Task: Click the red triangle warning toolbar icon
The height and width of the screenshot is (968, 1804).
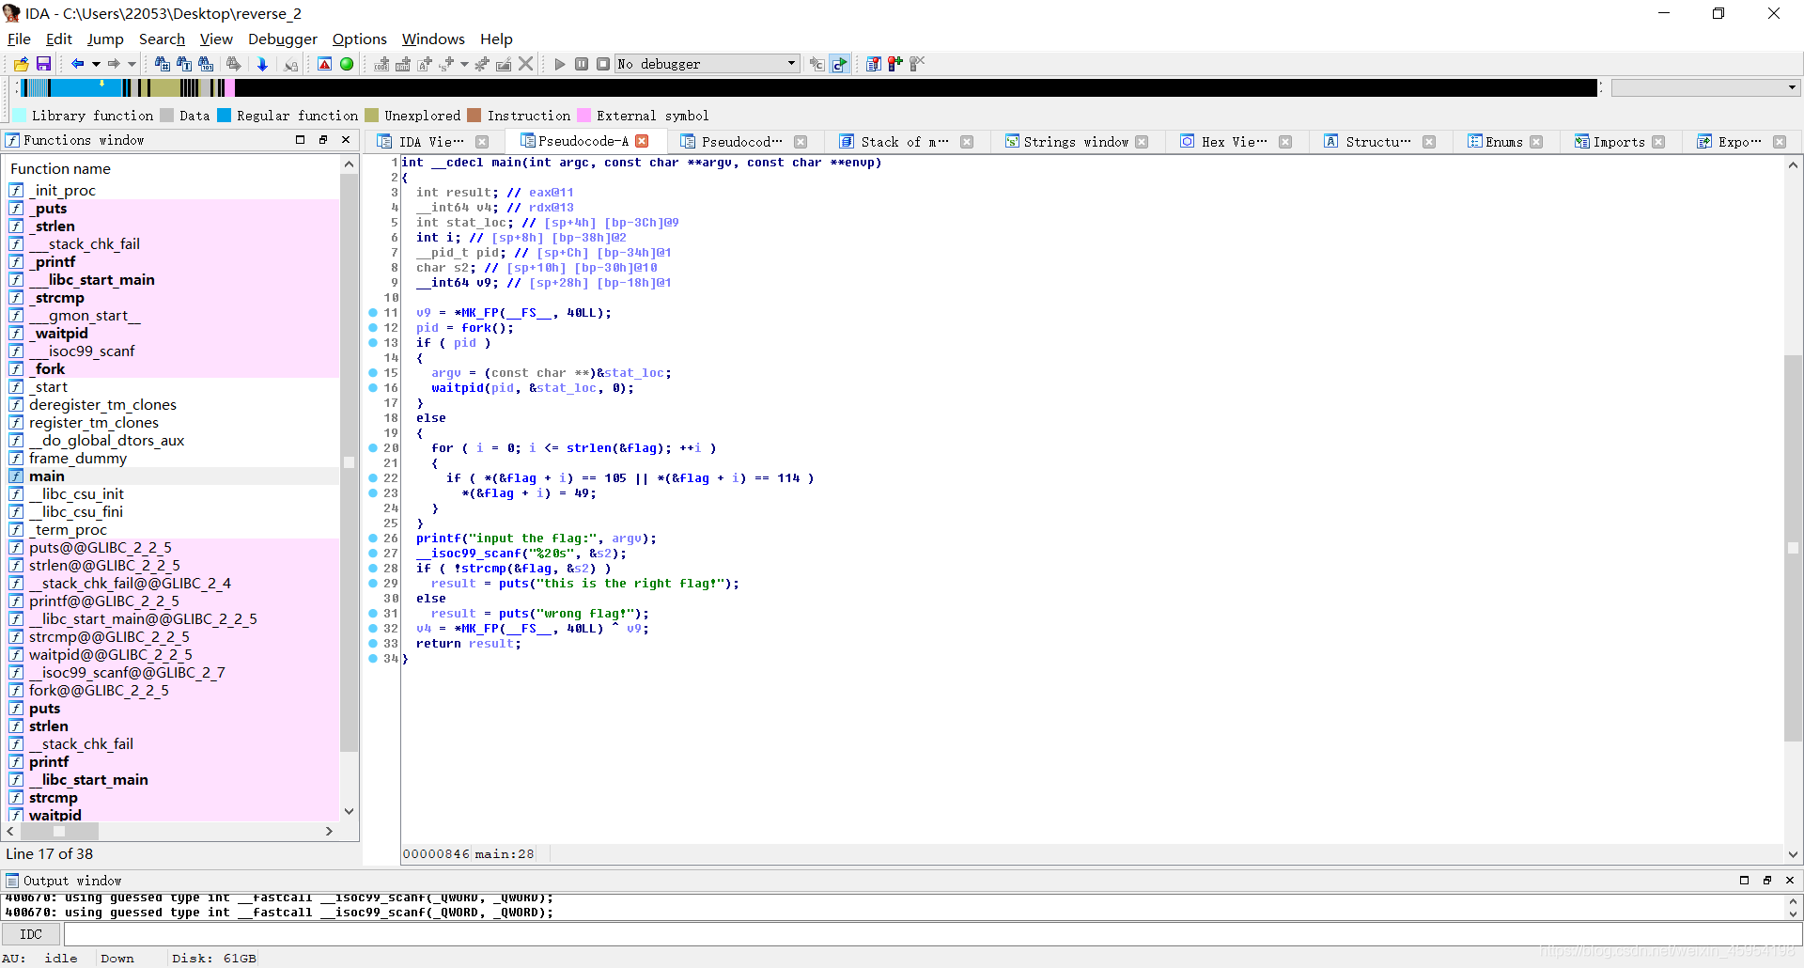Action: point(324,64)
